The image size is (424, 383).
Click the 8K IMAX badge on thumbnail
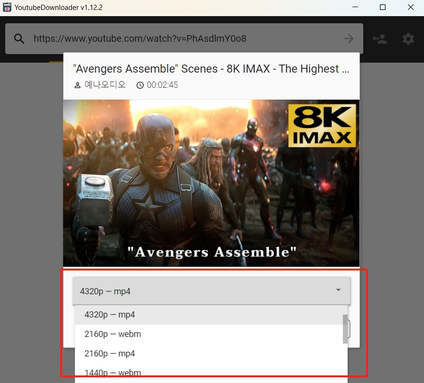click(x=322, y=126)
